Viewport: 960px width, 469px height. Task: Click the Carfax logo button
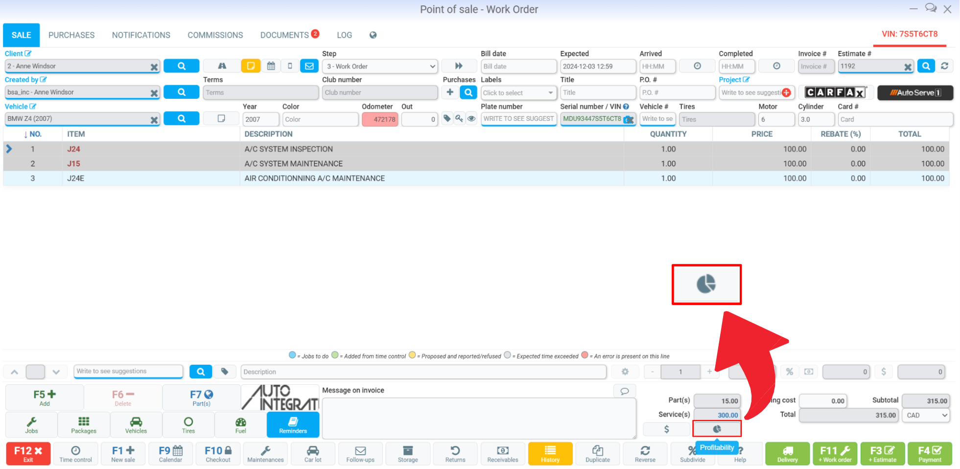[x=836, y=93]
